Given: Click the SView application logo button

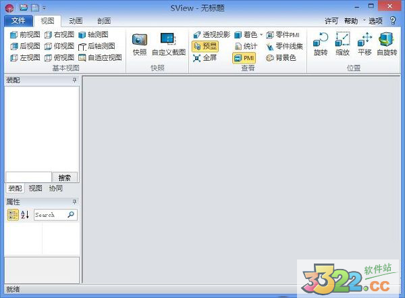Looking at the screenshot, I should pyautogui.click(x=9, y=8).
